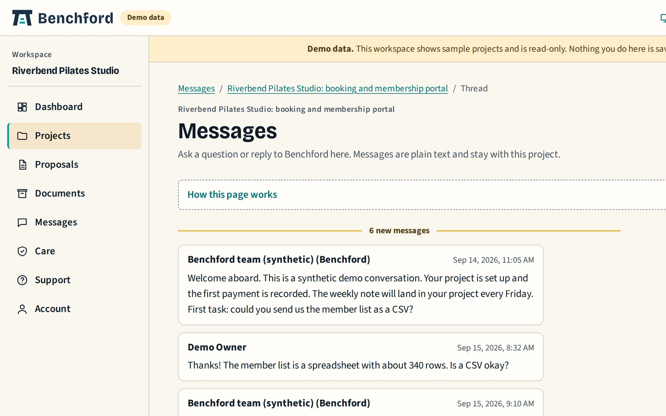Select Projects in the sidebar

[x=74, y=136]
